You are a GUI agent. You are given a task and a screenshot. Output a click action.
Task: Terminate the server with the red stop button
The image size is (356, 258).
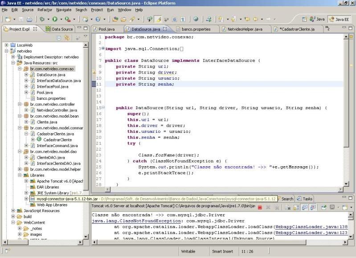[259, 207]
